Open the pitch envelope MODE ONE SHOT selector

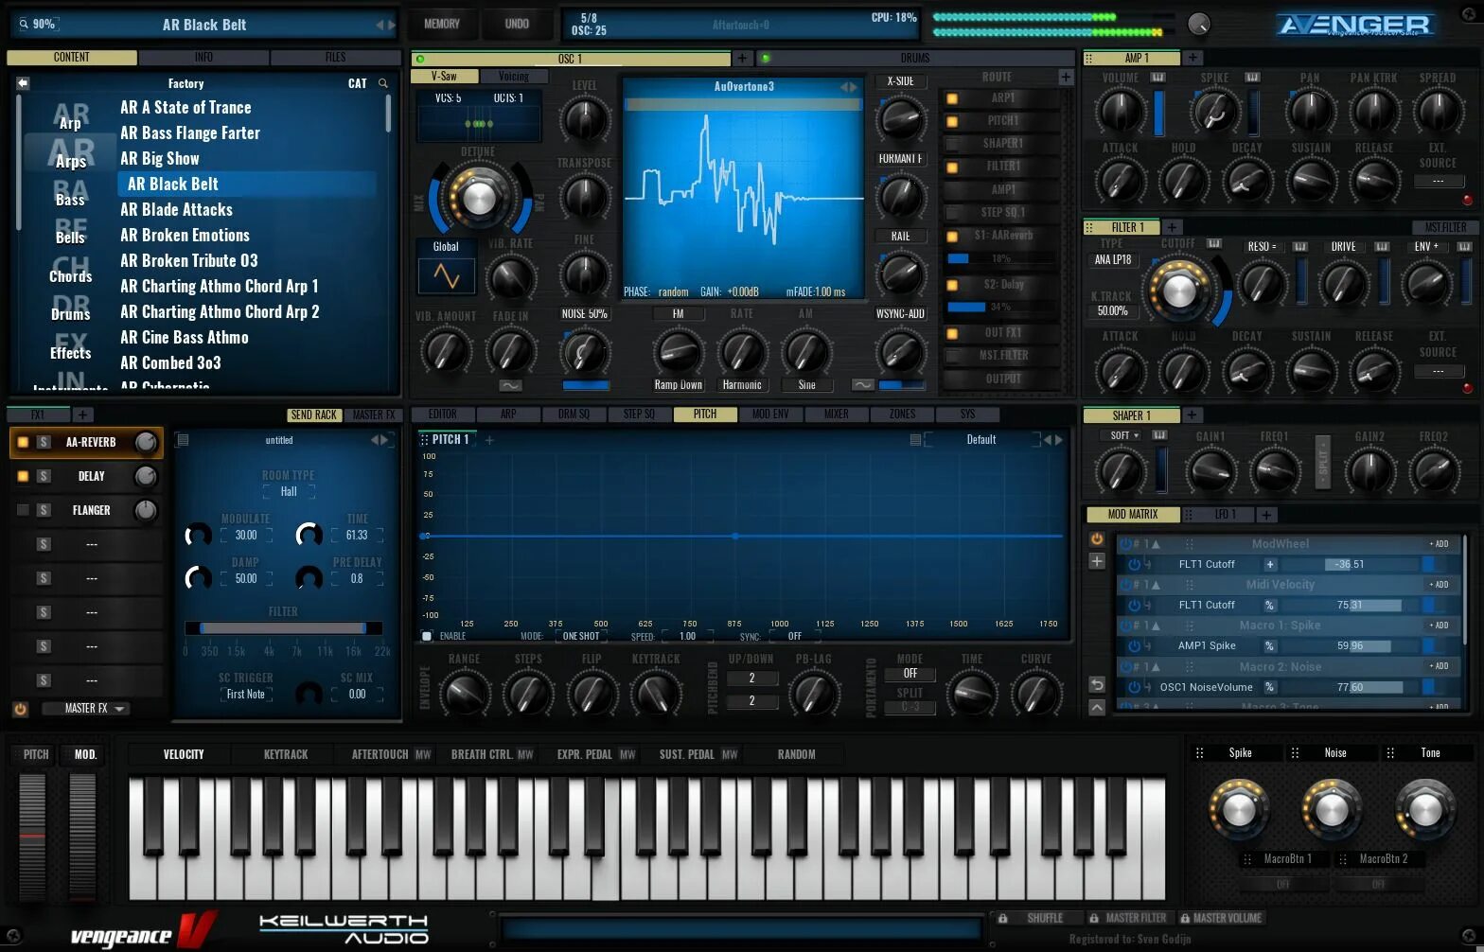pos(581,636)
